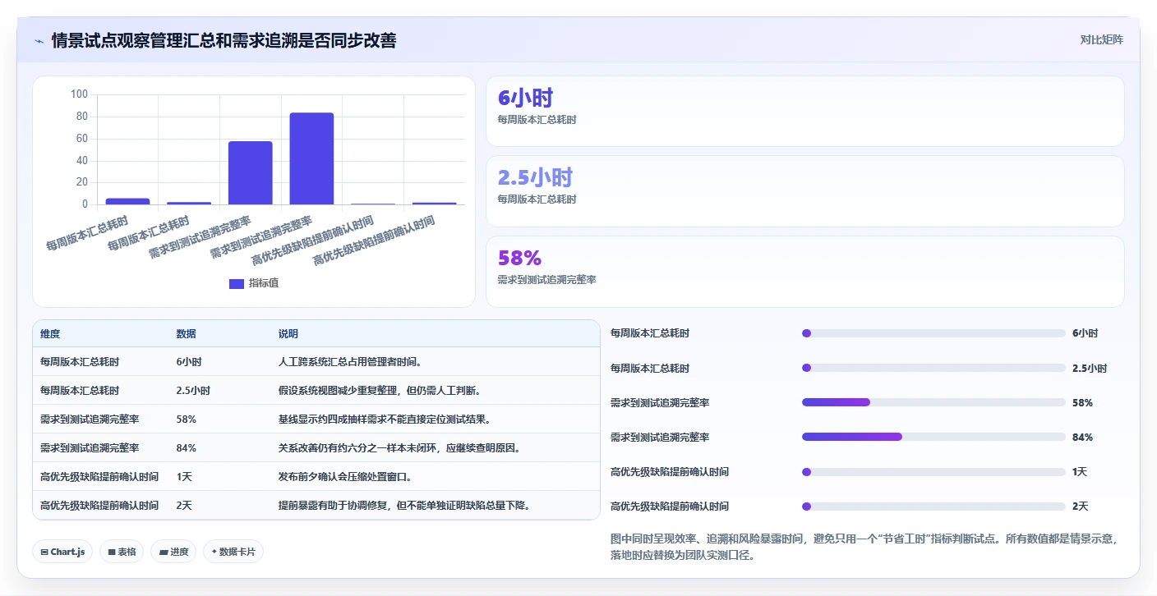Open the large 2.5小时 data card
The height and width of the screenshot is (596, 1157).
coord(804,191)
